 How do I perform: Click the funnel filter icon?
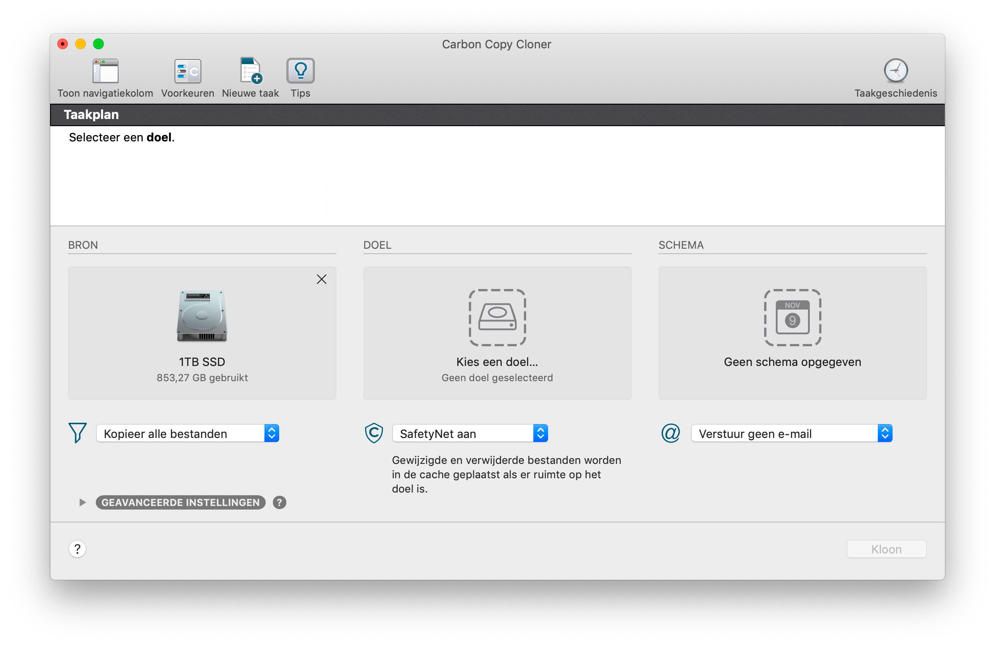77,433
